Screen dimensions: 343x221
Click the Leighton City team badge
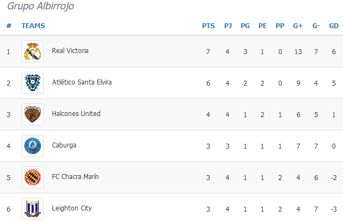click(32, 209)
